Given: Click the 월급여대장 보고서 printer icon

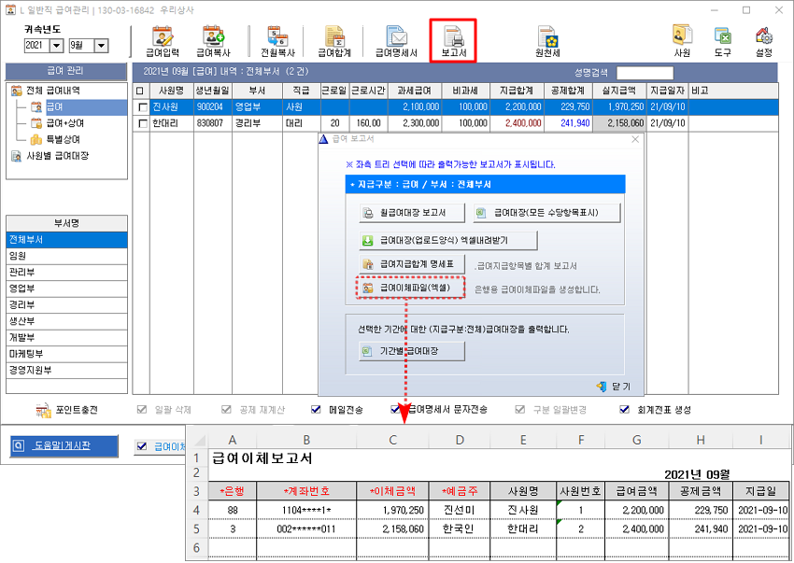Looking at the screenshot, I should (x=368, y=213).
